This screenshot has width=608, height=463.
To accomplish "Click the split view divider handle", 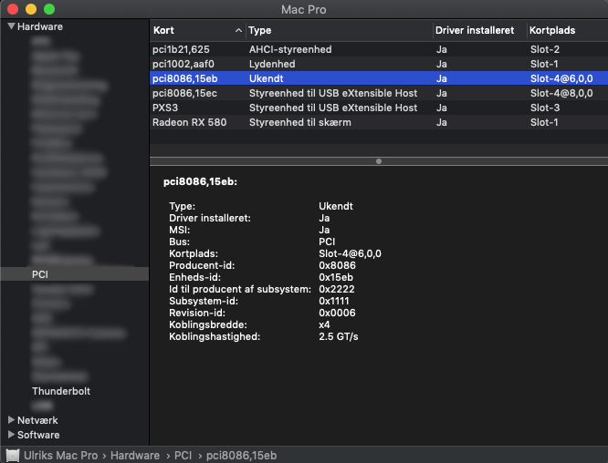I will (x=379, y=161).
